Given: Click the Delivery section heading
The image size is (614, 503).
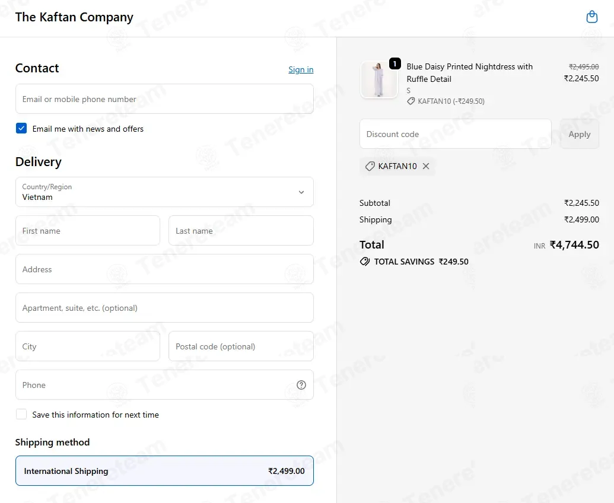Looking at the screenshot, I should (39, 162).
